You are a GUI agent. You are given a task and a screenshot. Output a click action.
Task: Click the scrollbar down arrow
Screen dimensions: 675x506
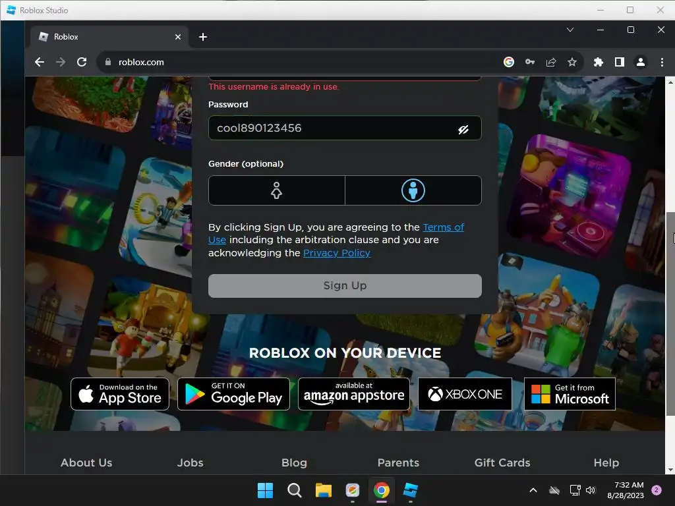point(670,470)
